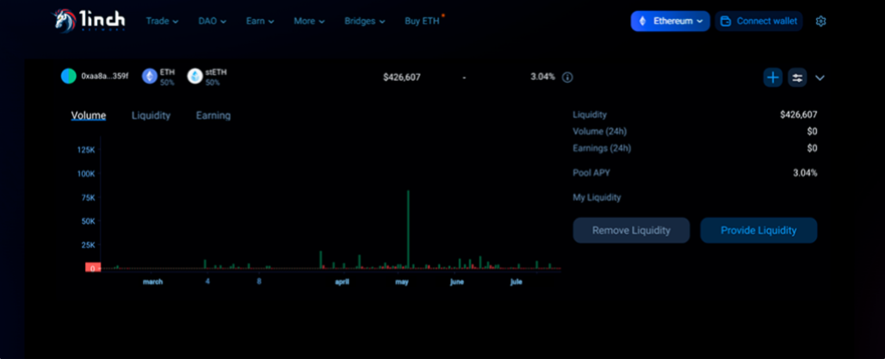Open the pool filter sliders icon
The width and height of the screenshot is (885, 359).
[797, 77]
